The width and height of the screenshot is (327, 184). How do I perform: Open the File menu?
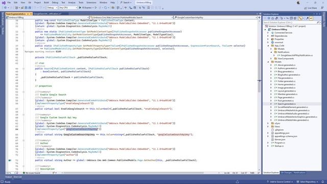click(9, 3)
